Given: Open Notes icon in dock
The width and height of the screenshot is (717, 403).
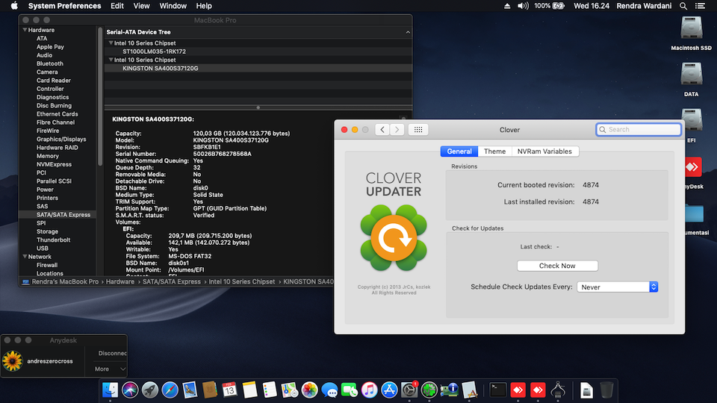Looking at the screenshot, I should (249, 390).
